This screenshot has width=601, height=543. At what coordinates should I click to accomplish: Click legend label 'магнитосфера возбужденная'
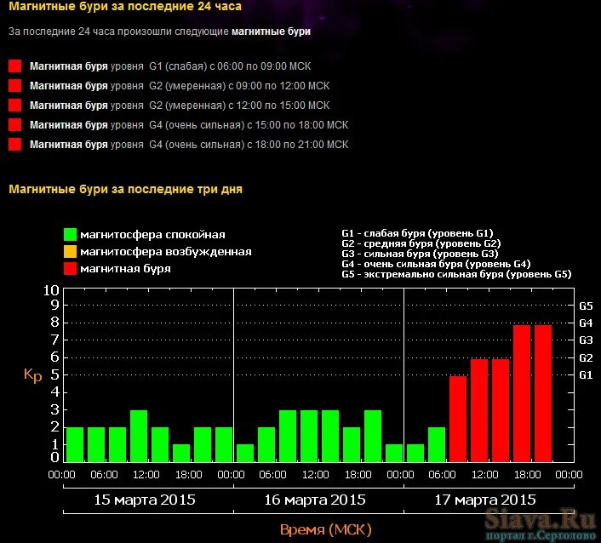tap(166, 252)
